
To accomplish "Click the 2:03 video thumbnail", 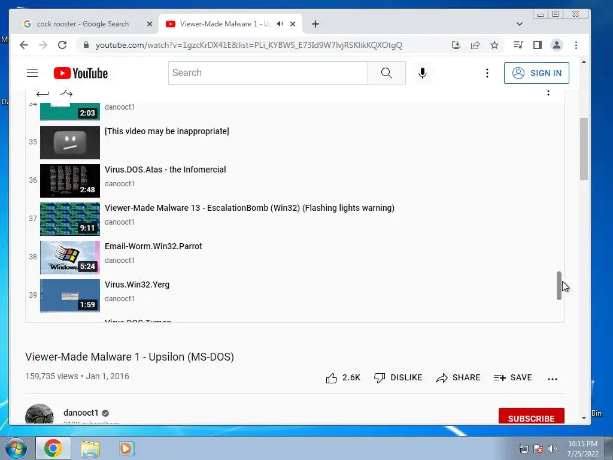I will tap(70, 111).
